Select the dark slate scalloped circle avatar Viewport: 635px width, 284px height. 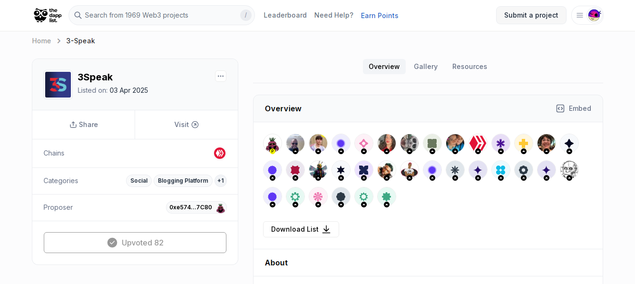click(341, 196)
